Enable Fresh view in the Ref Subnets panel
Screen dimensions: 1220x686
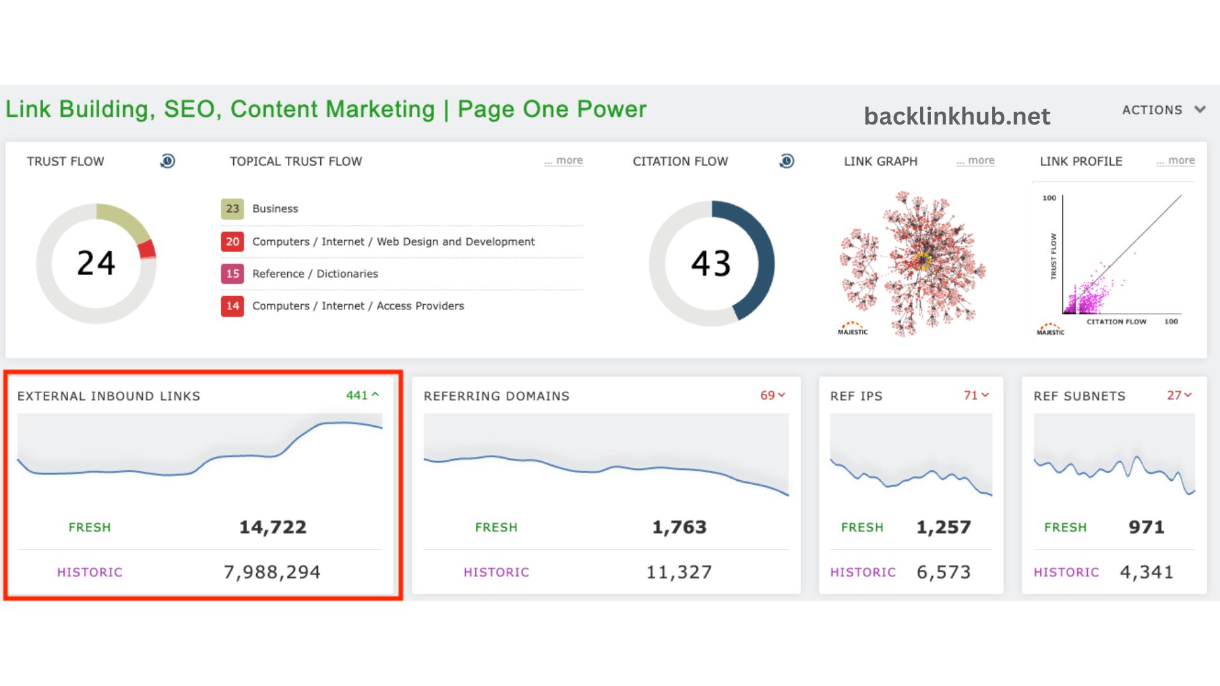[x=1065, y=527]
